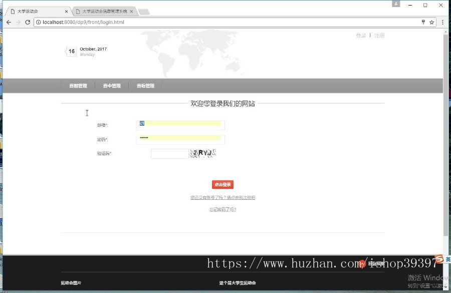Click the 忘记密码了吗? link
The height and width of the screenshot is (293, 451).
(x=222, y=209)
